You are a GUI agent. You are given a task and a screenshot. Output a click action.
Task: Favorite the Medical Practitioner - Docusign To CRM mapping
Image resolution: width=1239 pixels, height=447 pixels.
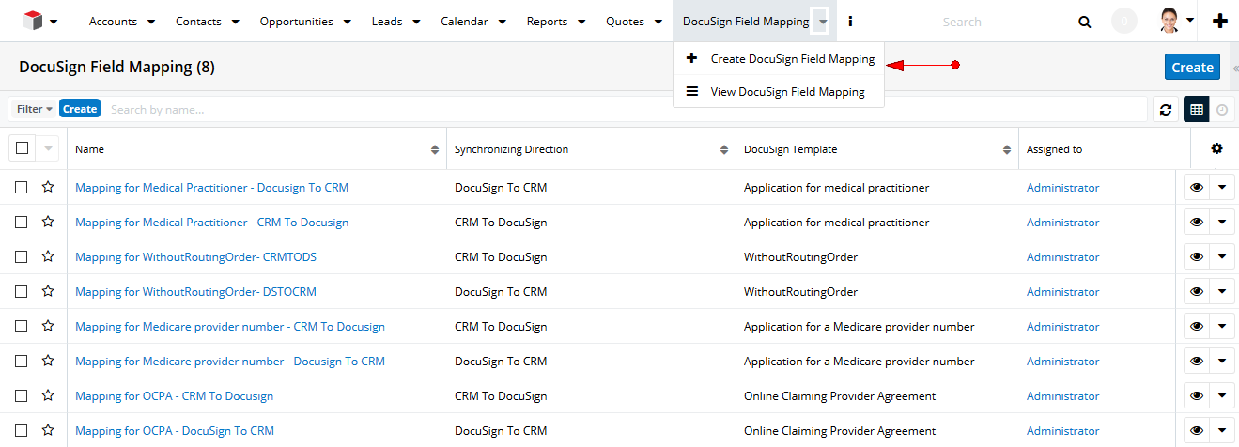click(x=48, y=187)
